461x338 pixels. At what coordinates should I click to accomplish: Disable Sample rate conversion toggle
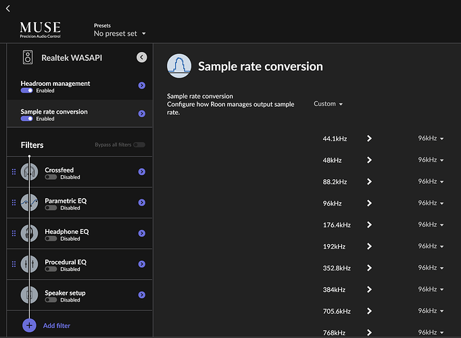[27, 119]
